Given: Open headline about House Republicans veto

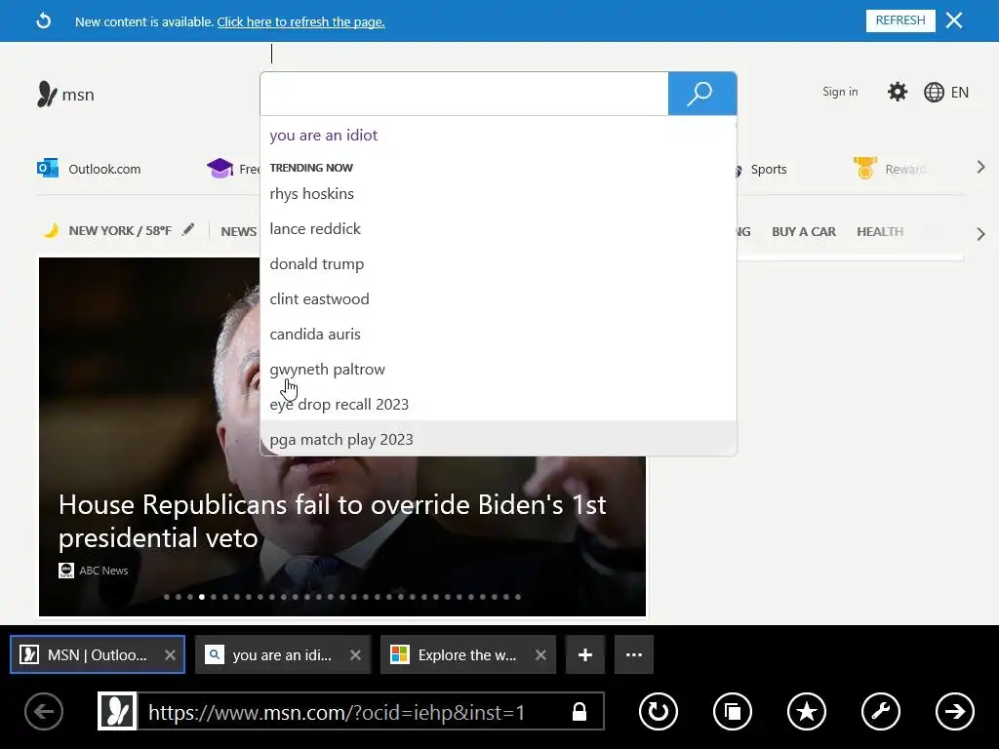Looking at the screenshot, I should click(x=332, y=521).
